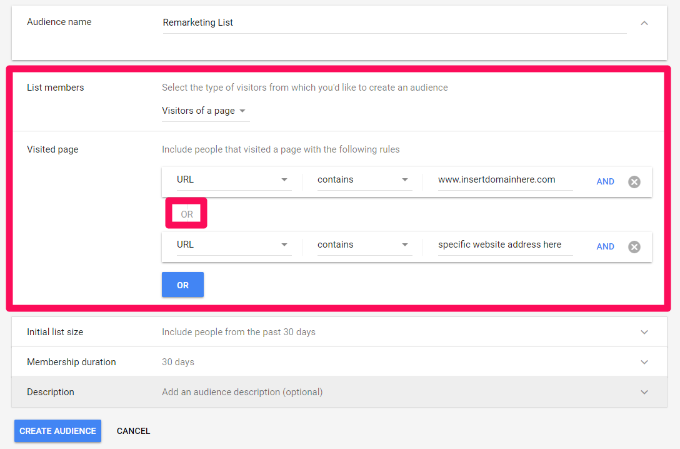Expand the Membership duration section
The image size is (680, 449).
click(x=644, y=362)
